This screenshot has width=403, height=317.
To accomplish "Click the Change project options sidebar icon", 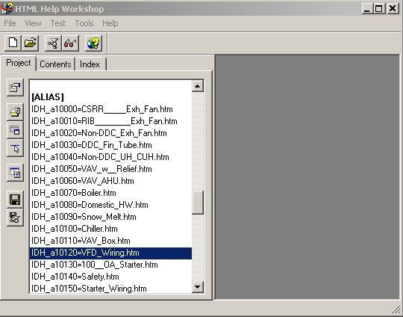I will (15, 87).
